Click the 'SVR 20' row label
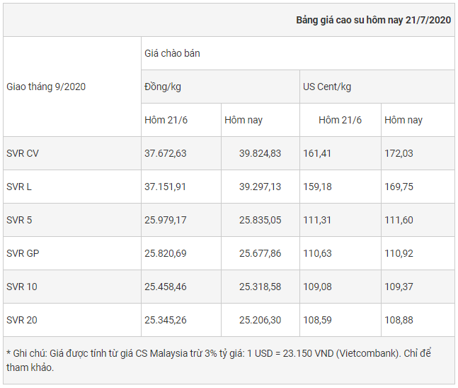The height and width of the screenshot is (388, 458). (22, 320)
